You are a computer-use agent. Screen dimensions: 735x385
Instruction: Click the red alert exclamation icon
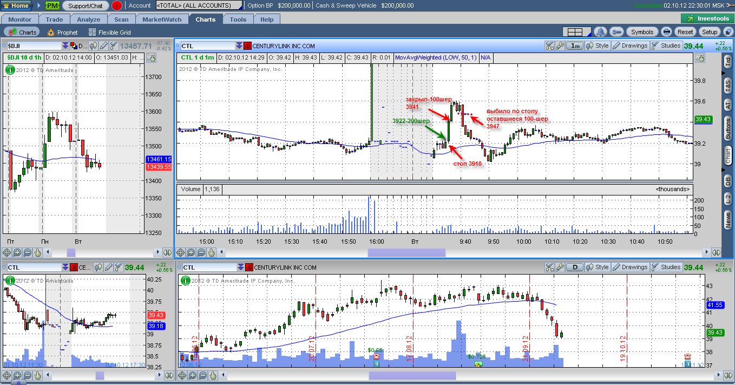[117, 5]
